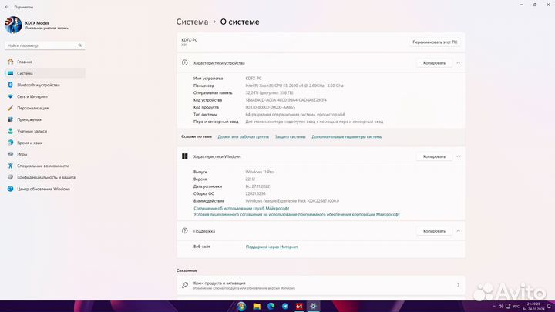
Task: Collapse the Характеристики Windows section
Action: [459, 156]
